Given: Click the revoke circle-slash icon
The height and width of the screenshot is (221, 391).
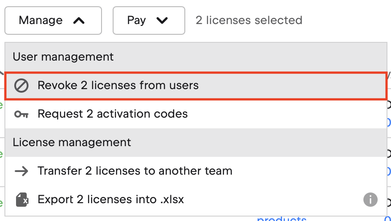Looking at the screenshot, I should (x=21, y=85).
